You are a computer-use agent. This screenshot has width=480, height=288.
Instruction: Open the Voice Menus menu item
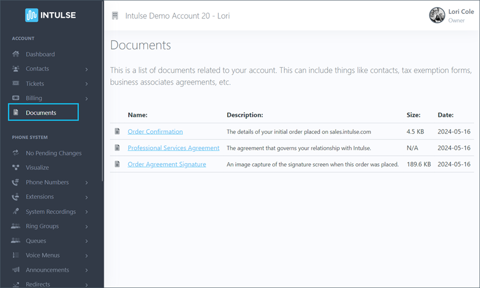coord(43,255)
